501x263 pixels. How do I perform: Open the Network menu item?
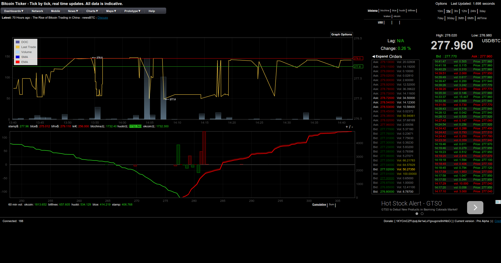(x=37, y=11)
